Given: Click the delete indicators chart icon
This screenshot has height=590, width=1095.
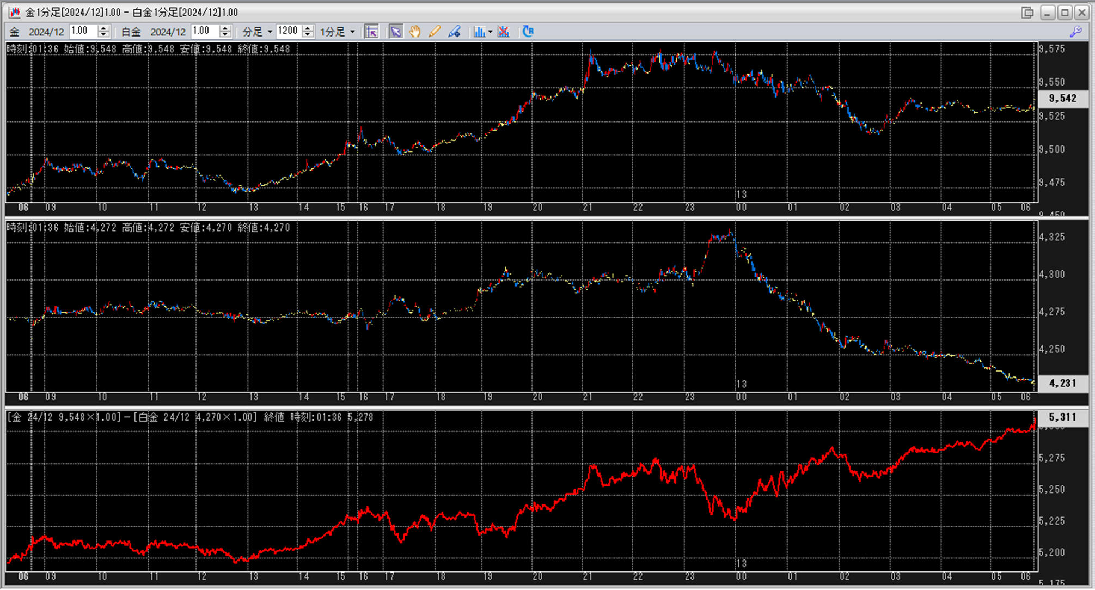Looking at the screenshot, I should 504,32.
